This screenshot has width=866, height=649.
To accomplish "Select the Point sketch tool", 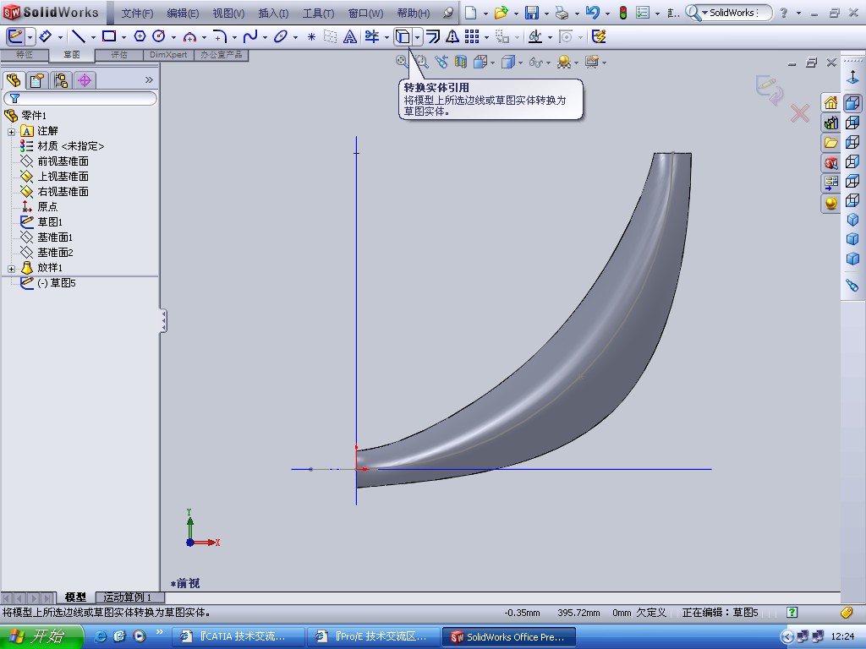I will click(311, 37).
